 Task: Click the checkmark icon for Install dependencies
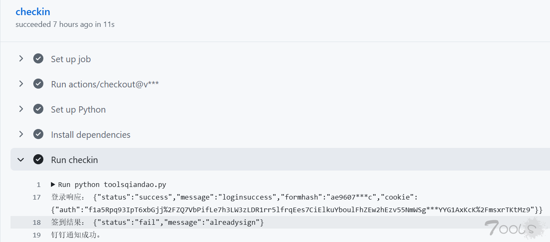(x=38, y=134)
